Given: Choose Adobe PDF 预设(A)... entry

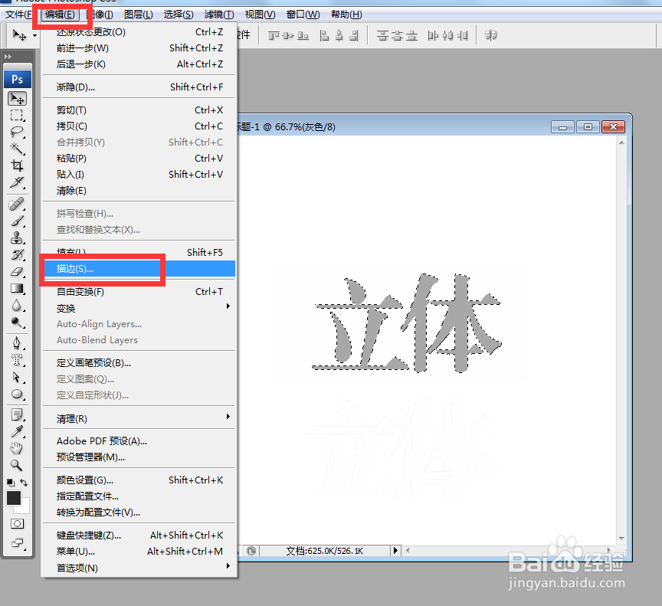Looking at the screenshot, I should (139, 441).
